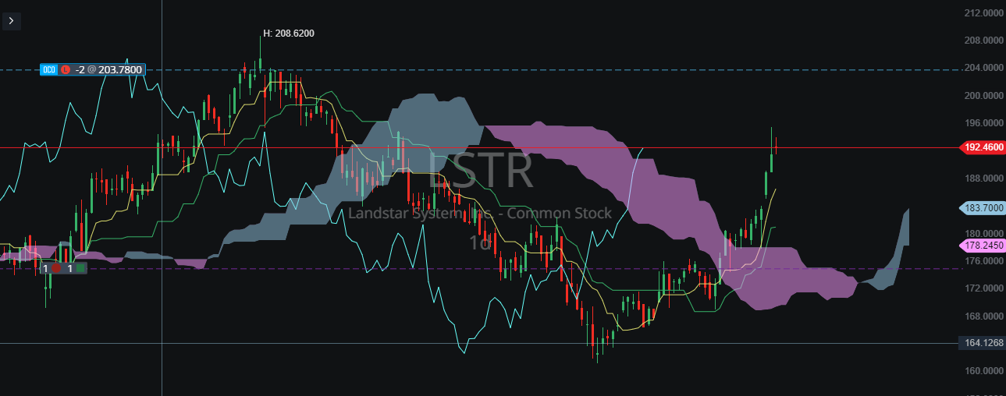Click the 196.0000 price axis tick
This screenshot has width=1006, height=396.
(984, 123)
